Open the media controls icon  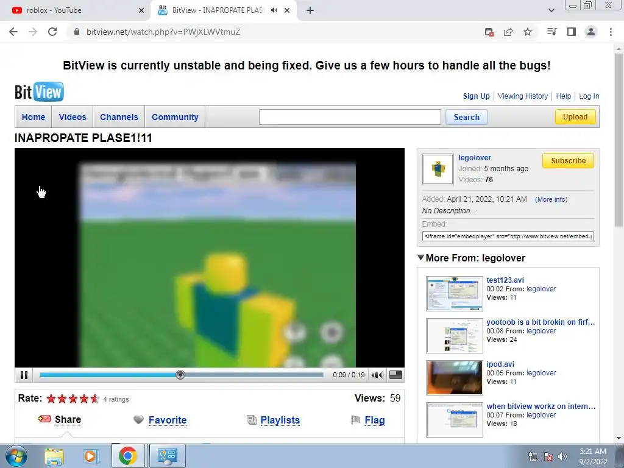(552, 32)
